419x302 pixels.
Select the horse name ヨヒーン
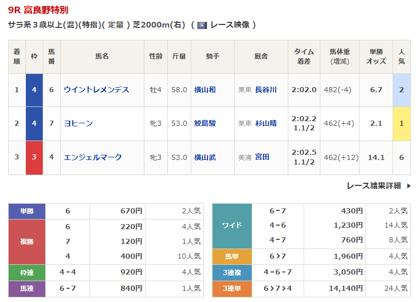[78, 123]
